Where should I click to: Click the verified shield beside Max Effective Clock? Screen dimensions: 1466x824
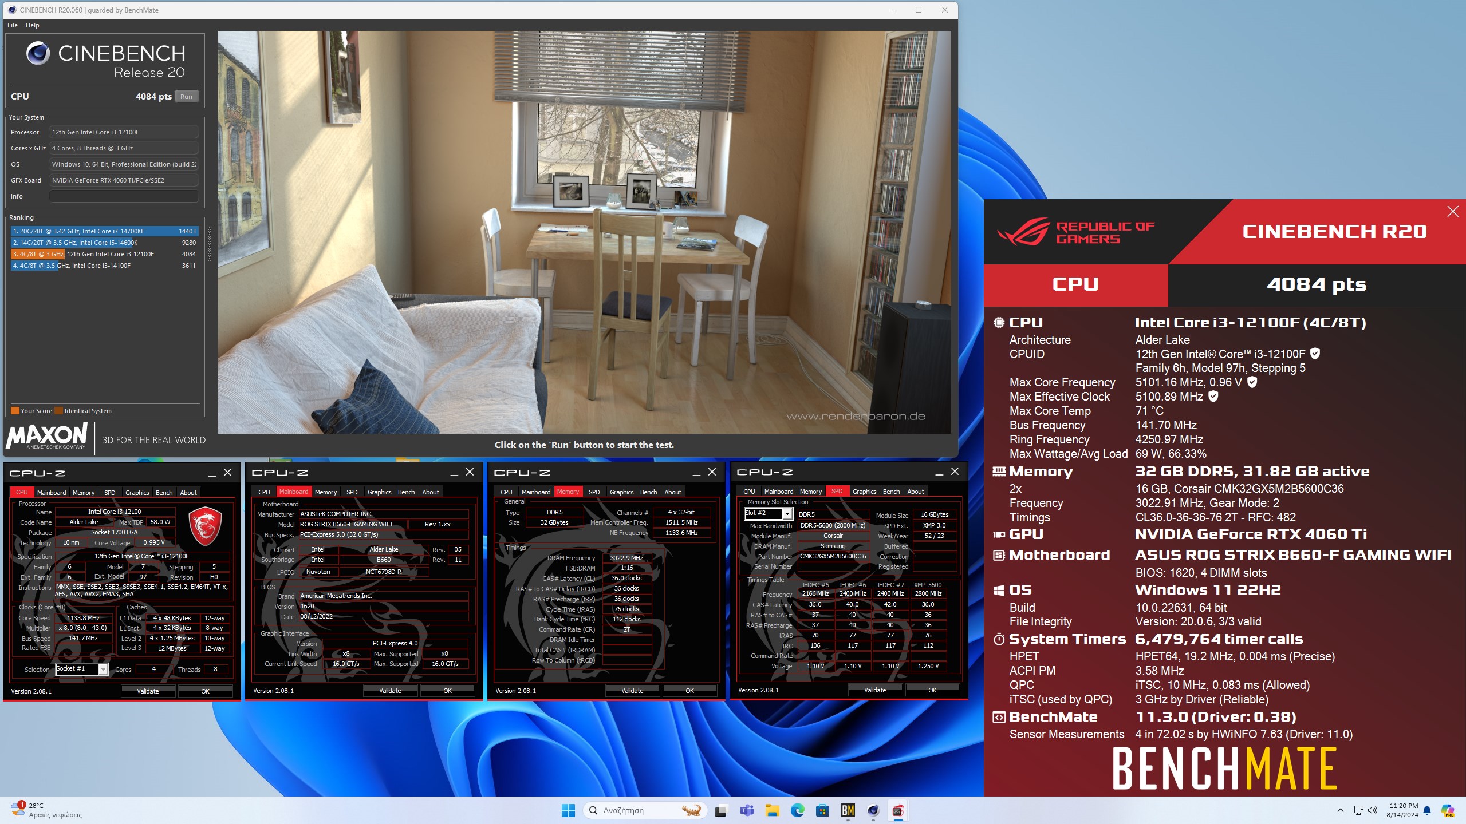pyautogui.click(x=1213, y=396)
